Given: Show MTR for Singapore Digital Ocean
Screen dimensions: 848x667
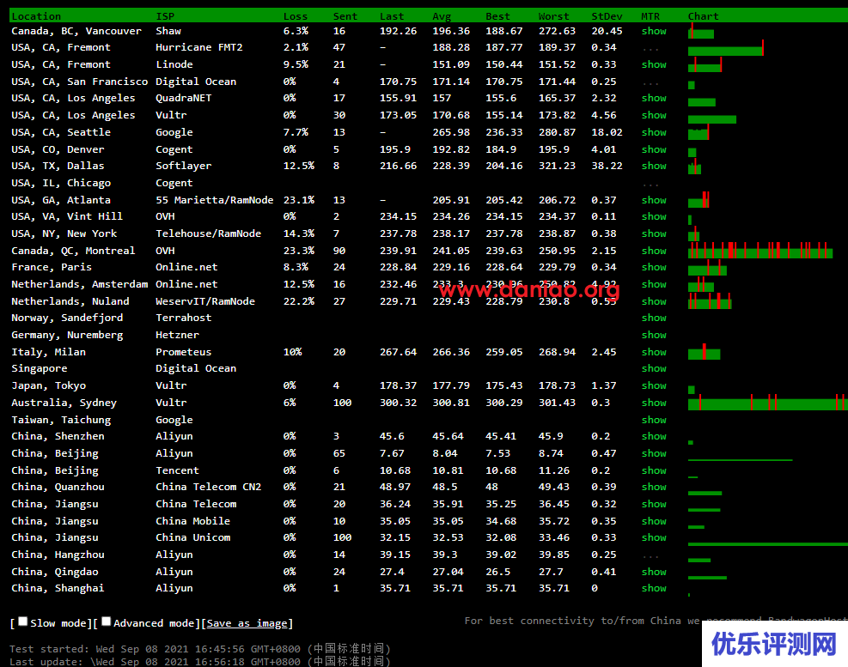Looking at the screenshot, I should (x=653, y=368).
